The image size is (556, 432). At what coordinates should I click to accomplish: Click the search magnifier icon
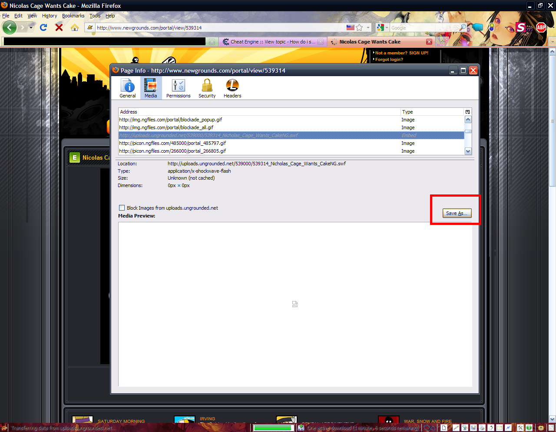[463, 27]
